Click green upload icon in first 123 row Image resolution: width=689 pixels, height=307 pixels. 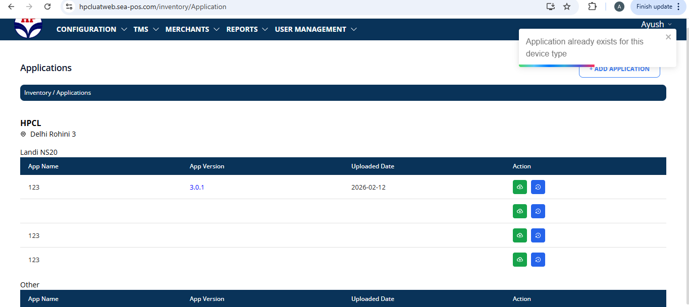click(x=519, y=187)
